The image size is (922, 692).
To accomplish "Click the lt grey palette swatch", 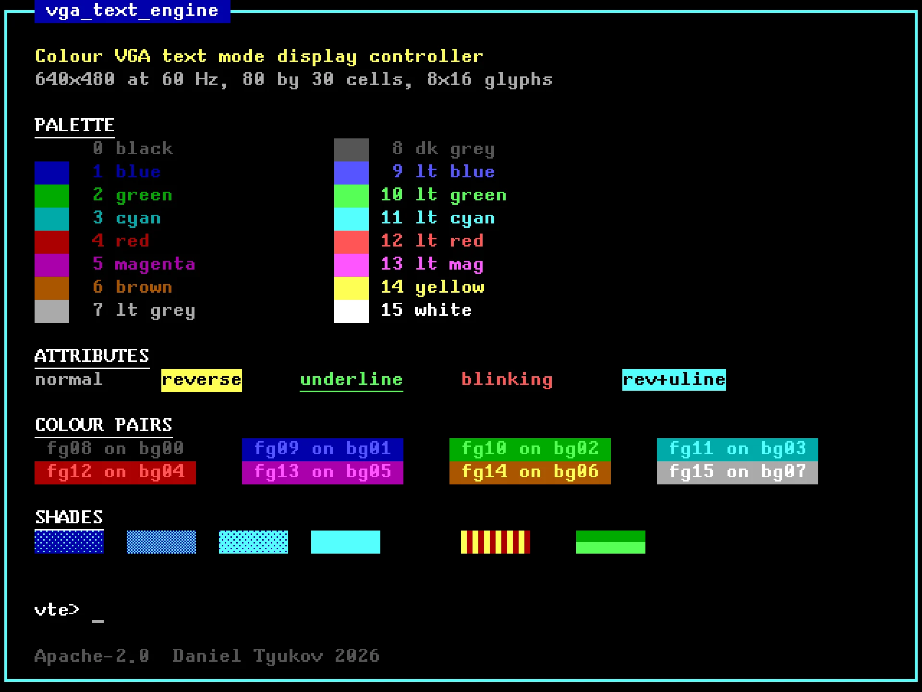I will point(52,311).
